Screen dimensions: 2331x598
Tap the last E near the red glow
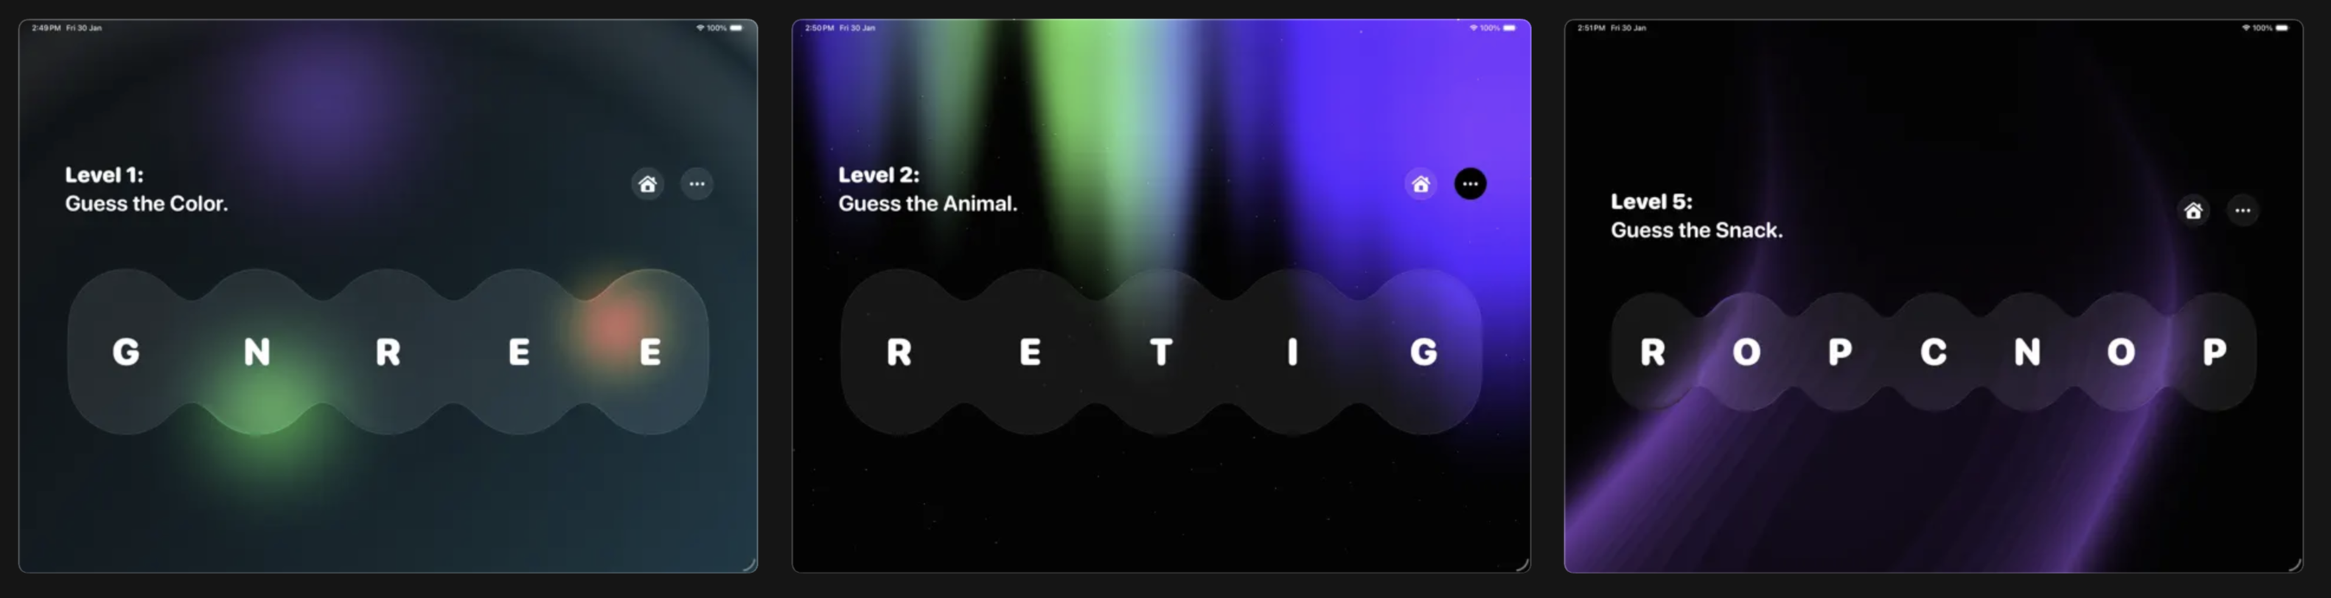click(651, 351)
